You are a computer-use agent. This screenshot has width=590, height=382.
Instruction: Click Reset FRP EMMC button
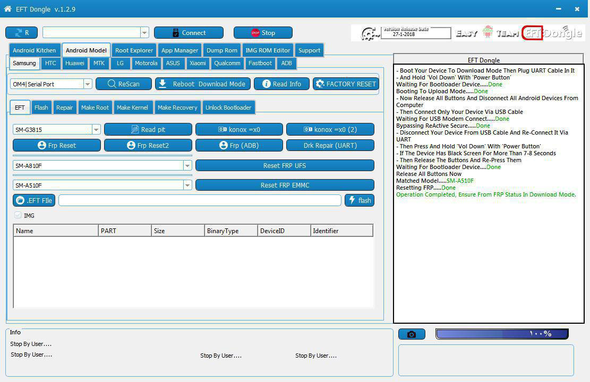coord(285,185)
